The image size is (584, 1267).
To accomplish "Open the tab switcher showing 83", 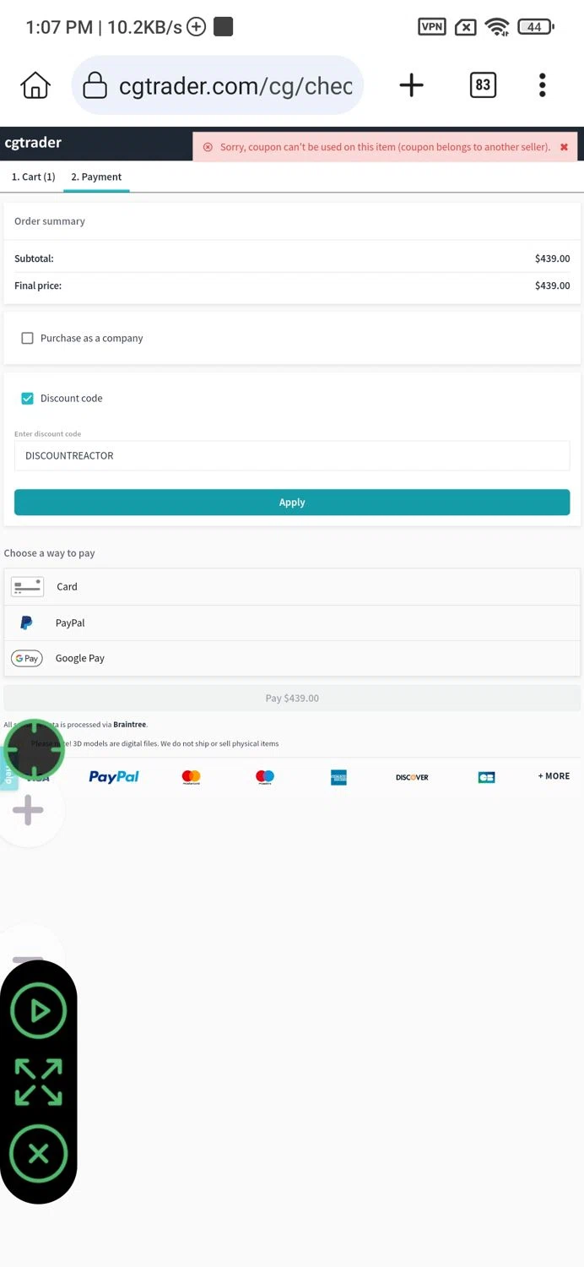I will click(483, 85).
